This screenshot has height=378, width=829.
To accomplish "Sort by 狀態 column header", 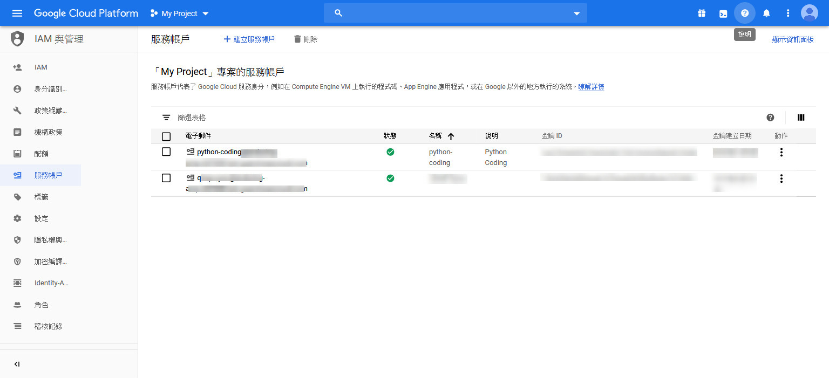I will 390,136.
